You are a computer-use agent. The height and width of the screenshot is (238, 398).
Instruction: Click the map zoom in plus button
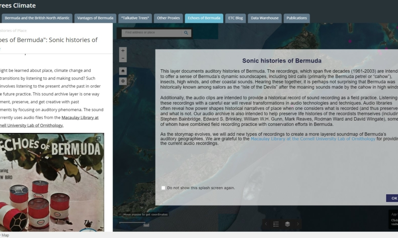point(123,51)
